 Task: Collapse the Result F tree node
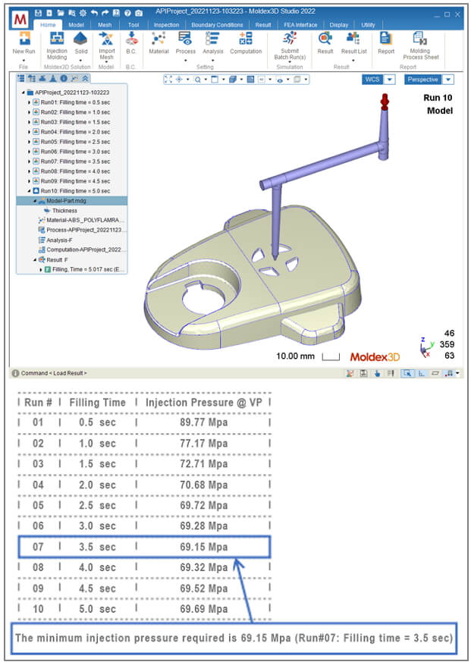click(x=35, y=260)
